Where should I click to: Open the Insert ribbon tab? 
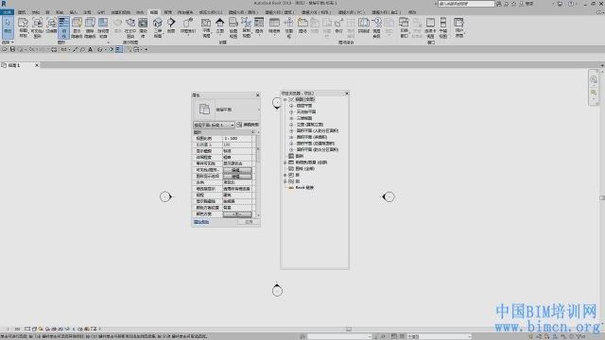click(x=73, y=12)
